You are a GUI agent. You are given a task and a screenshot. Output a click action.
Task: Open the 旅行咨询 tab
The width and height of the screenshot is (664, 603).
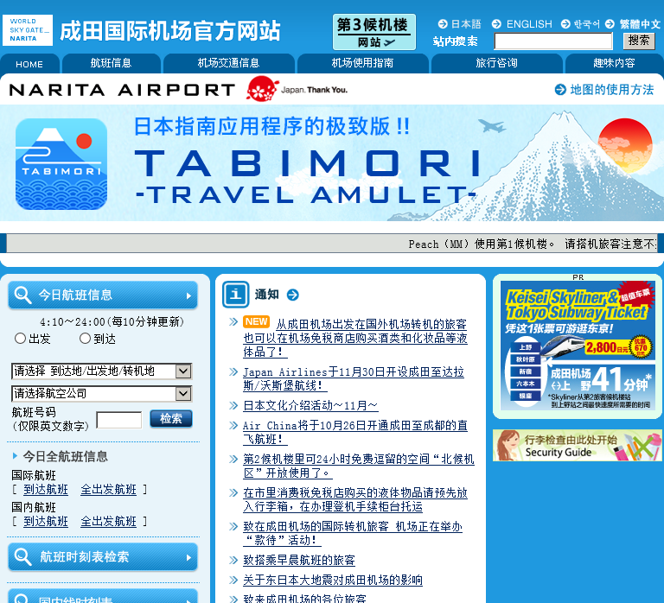coord(497,63)
